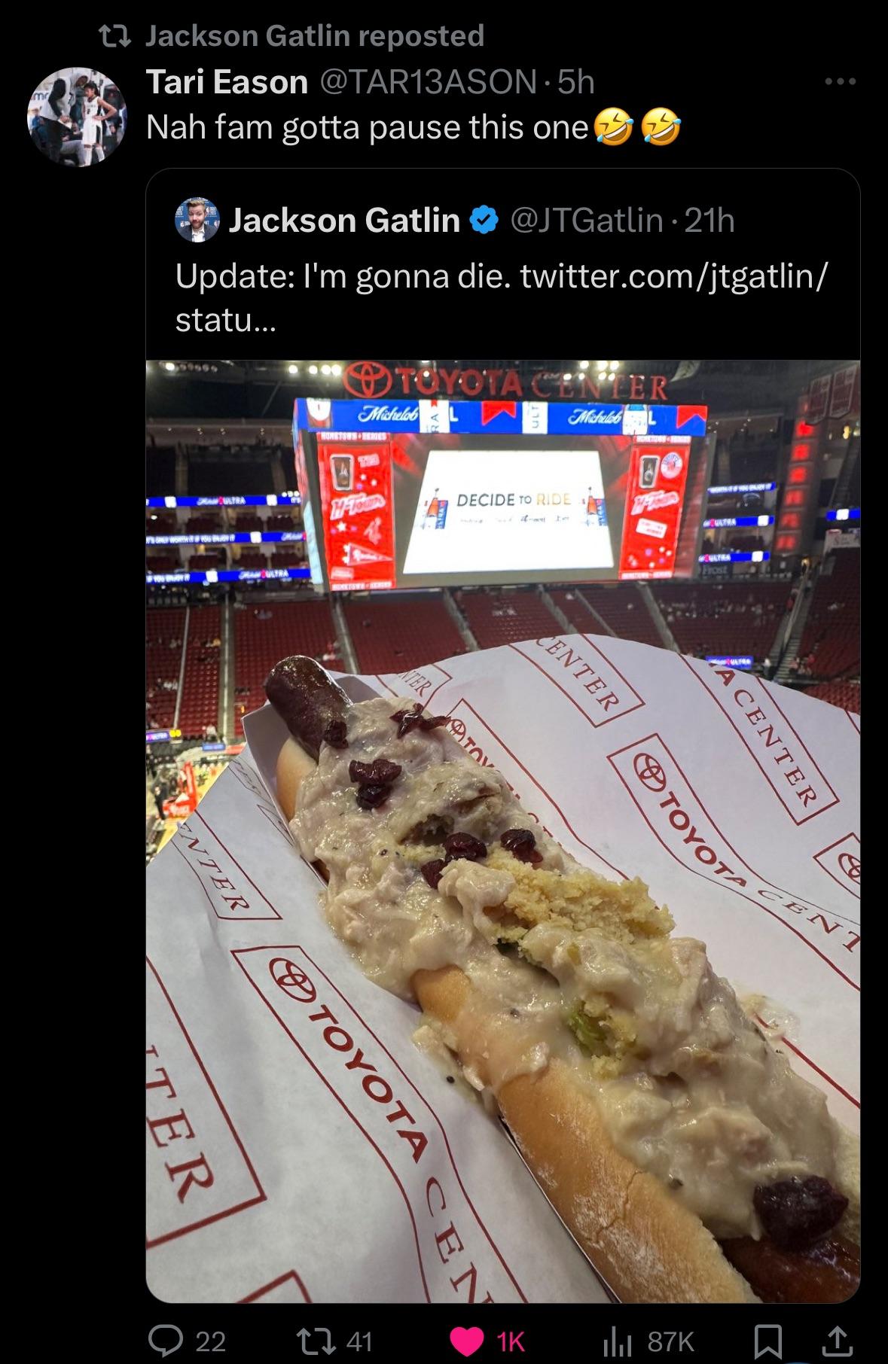
Task: Open Jackson Gatlin's small quoted avatar
Action: (197, 220)
